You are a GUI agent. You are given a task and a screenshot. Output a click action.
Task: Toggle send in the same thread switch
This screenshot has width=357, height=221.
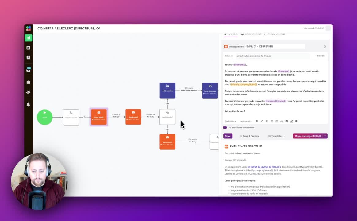click(x=225, y=128)
